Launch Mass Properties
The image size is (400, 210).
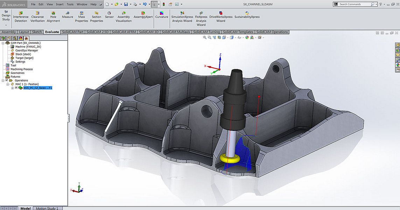pyautogui.click(x=82, y=16)
